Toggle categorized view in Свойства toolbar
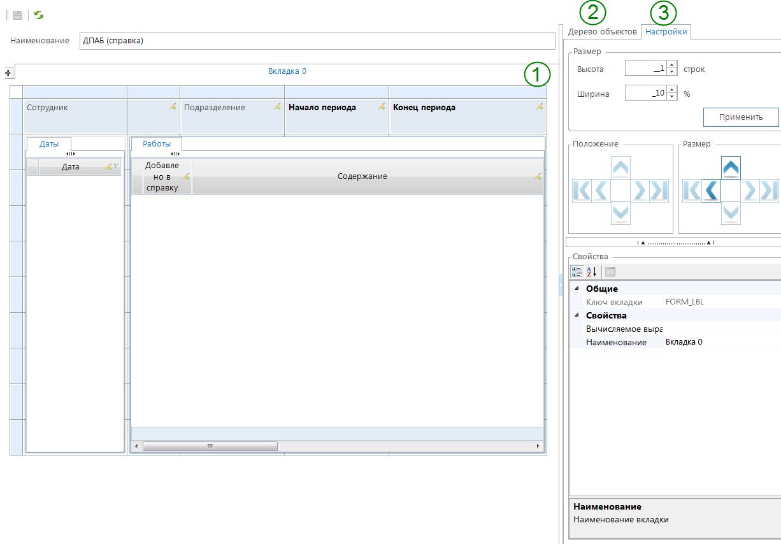Image resolution: width=781 pixels, height=544 pixels. [577, 272]
